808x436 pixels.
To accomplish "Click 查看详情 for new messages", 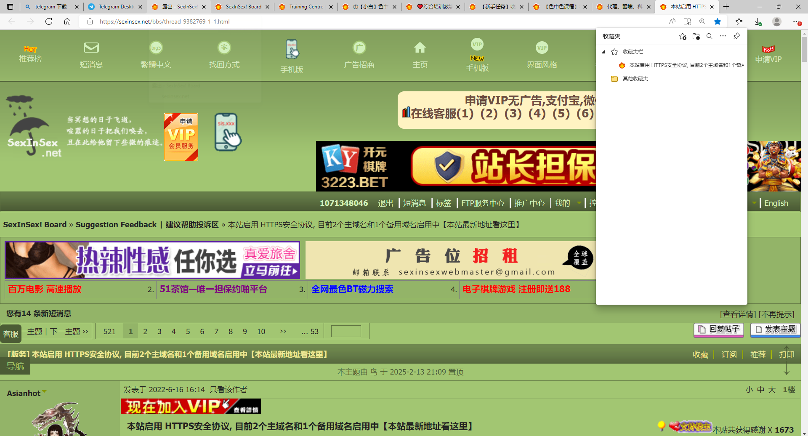I will (738, 314).
